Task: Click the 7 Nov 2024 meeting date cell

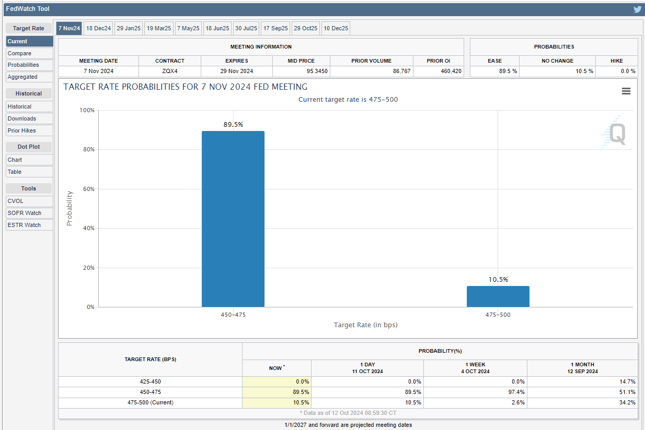Action: click(99, 71)
